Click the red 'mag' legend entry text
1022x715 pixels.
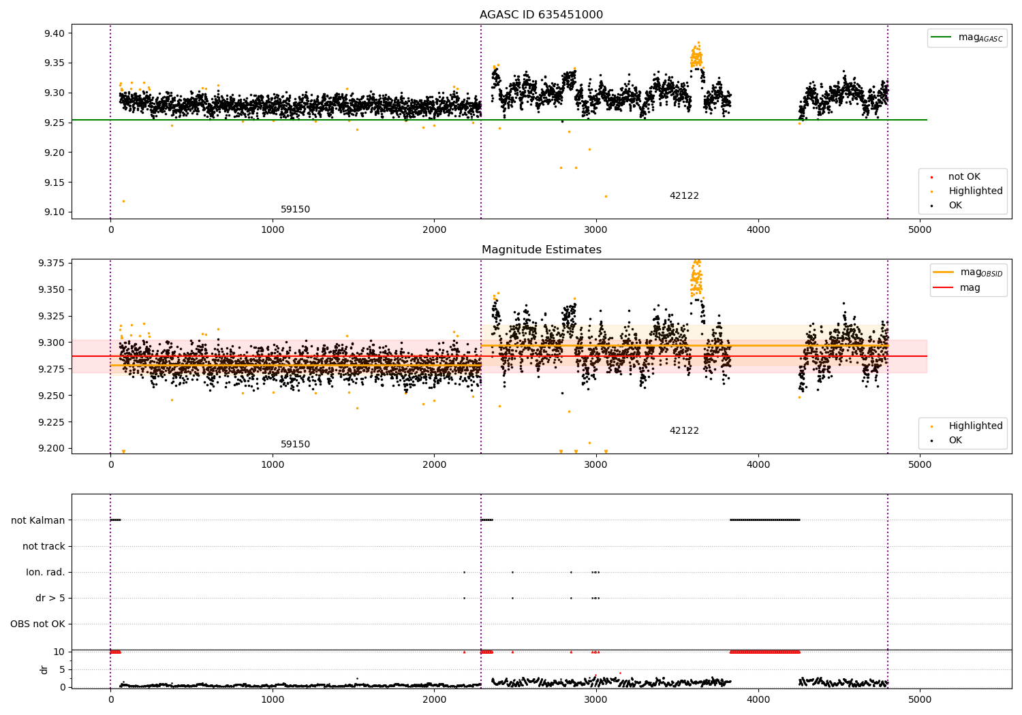(970, 287)
